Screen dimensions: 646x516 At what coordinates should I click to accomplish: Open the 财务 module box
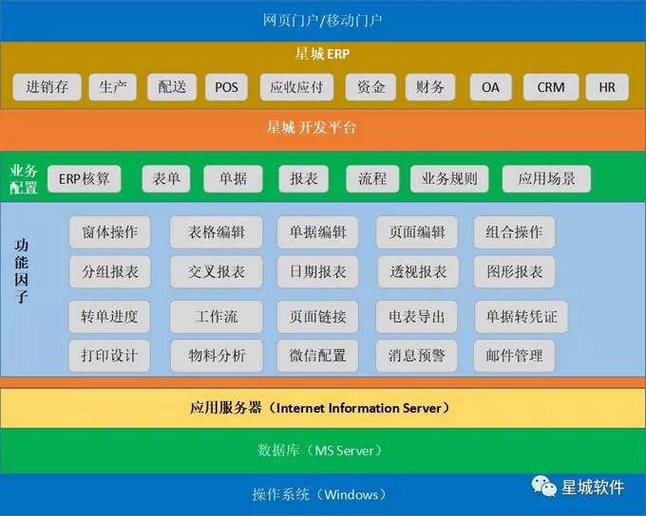coord(430,87)
